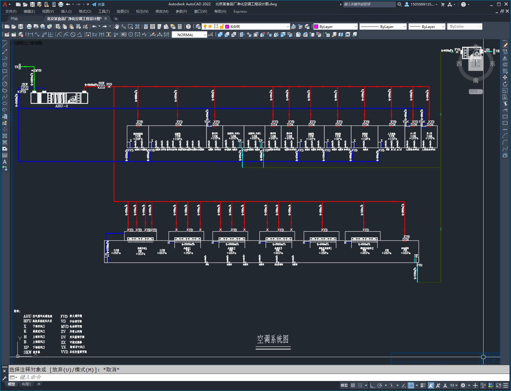Screen dimensions: 511x391
Task: Click the 共享 share button
Action: pos(98,4)
